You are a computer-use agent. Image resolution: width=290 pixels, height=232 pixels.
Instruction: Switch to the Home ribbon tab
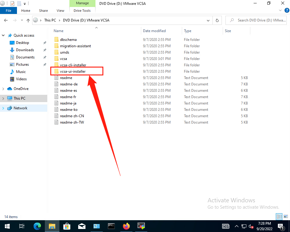26,11
